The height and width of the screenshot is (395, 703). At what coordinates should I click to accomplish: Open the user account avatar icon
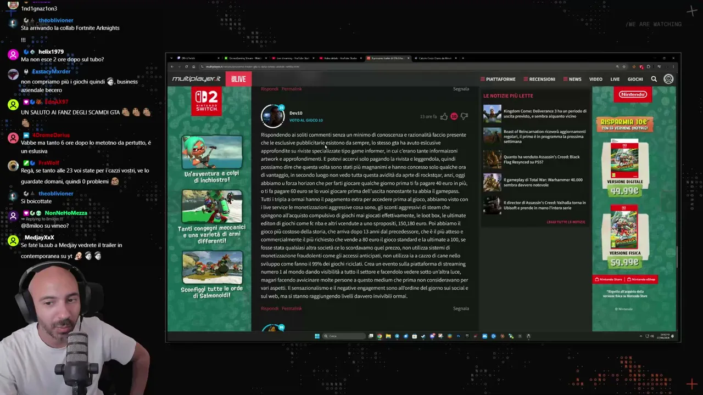tap(668, 79)
